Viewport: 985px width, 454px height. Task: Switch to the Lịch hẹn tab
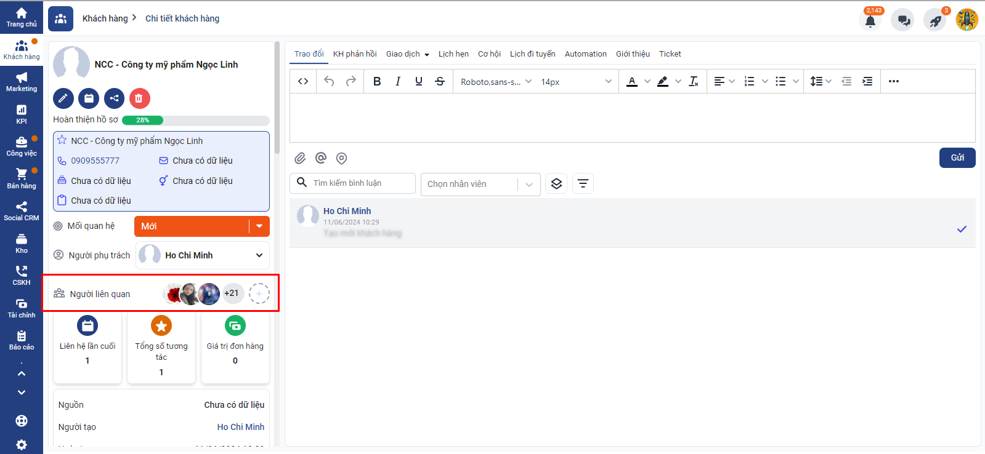(453, 54)
